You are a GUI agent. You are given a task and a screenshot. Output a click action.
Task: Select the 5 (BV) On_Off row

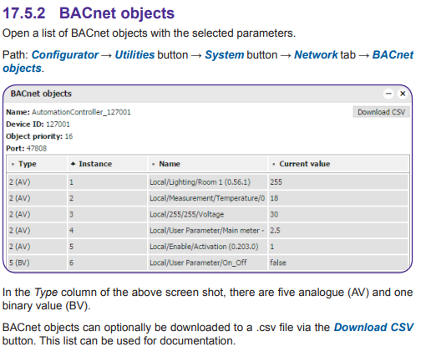(208, 263)
